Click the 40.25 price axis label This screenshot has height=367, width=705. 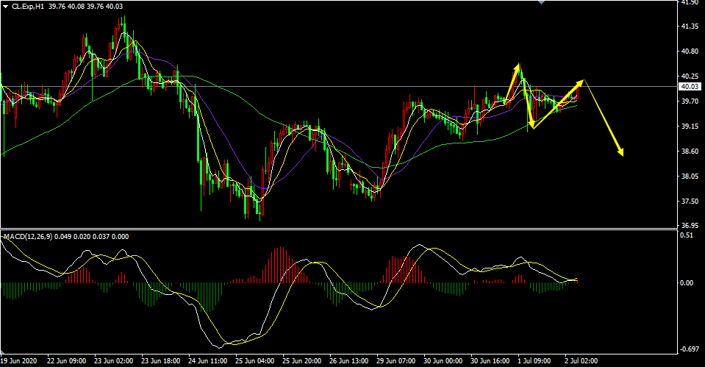coord(690,76)
